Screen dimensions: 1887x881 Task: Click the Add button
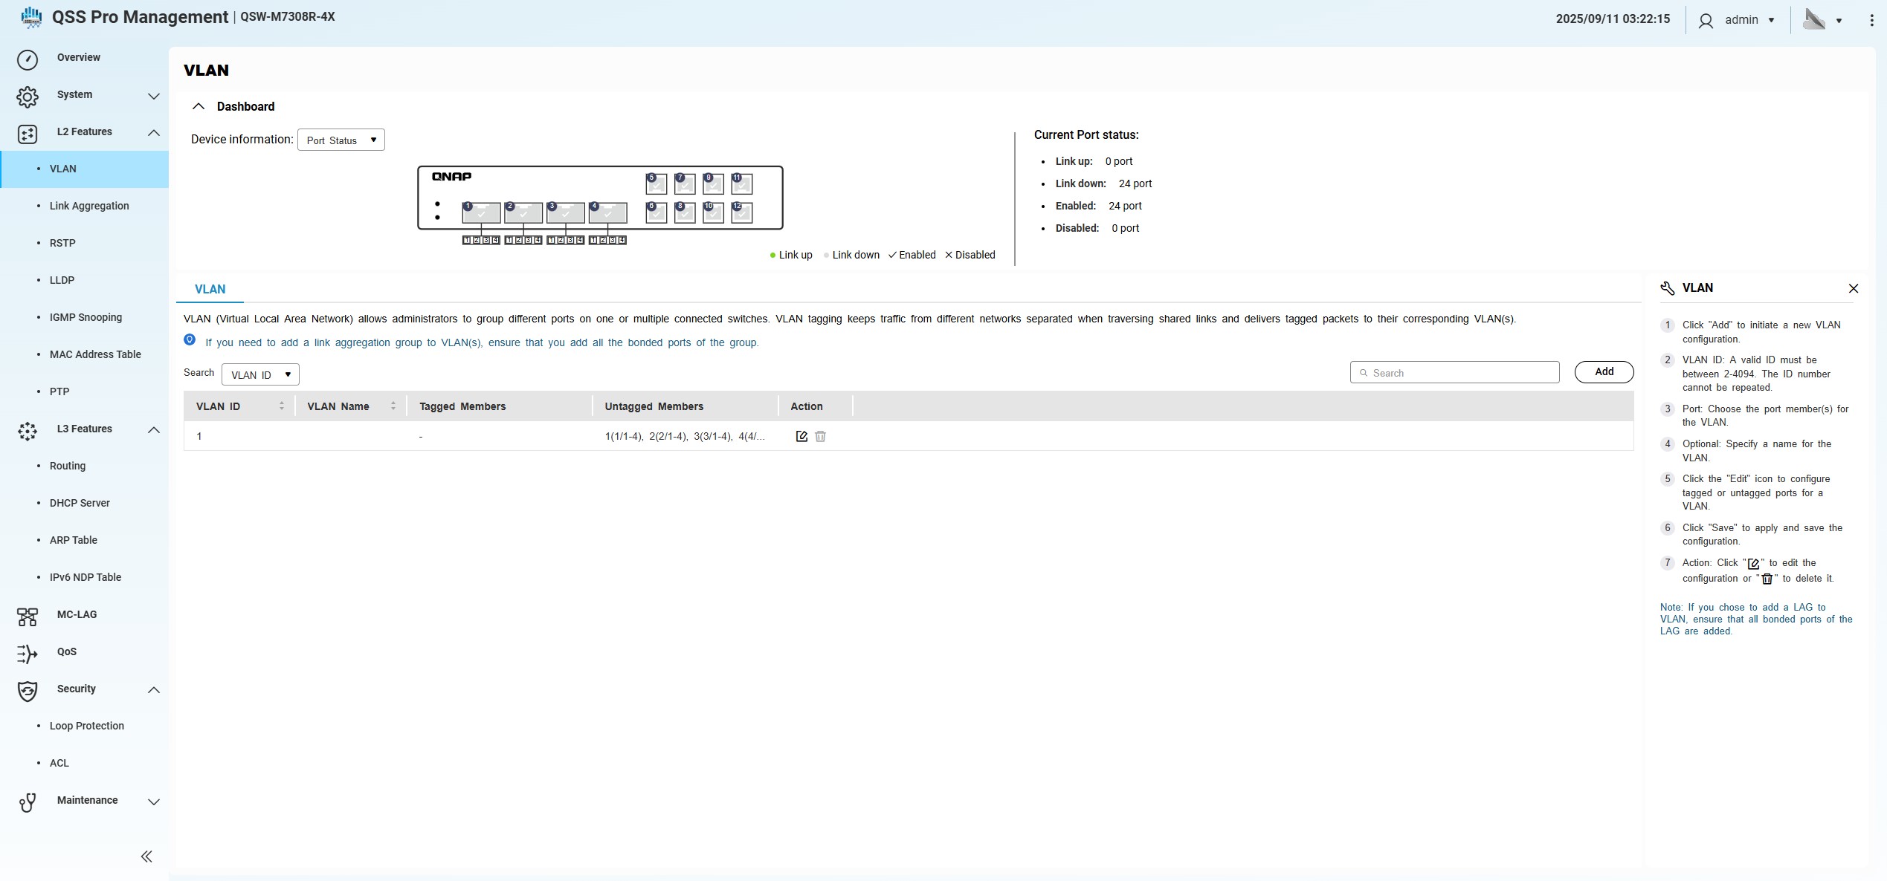coord(1604,371)
